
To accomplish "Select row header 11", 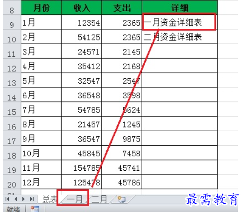I will point(12,51).
